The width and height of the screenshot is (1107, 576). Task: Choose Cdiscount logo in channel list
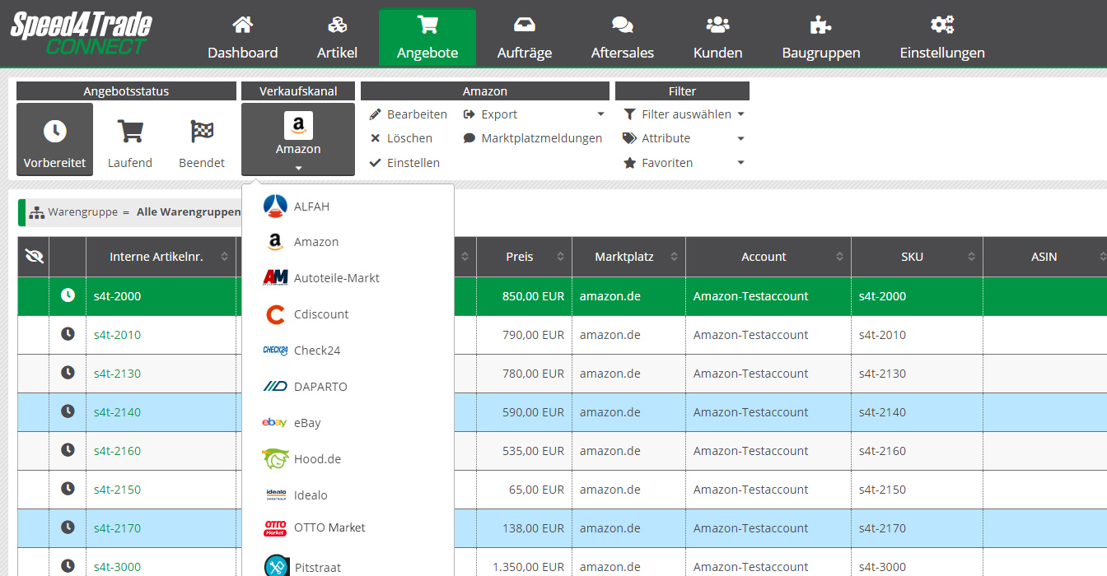pos(275,314)
